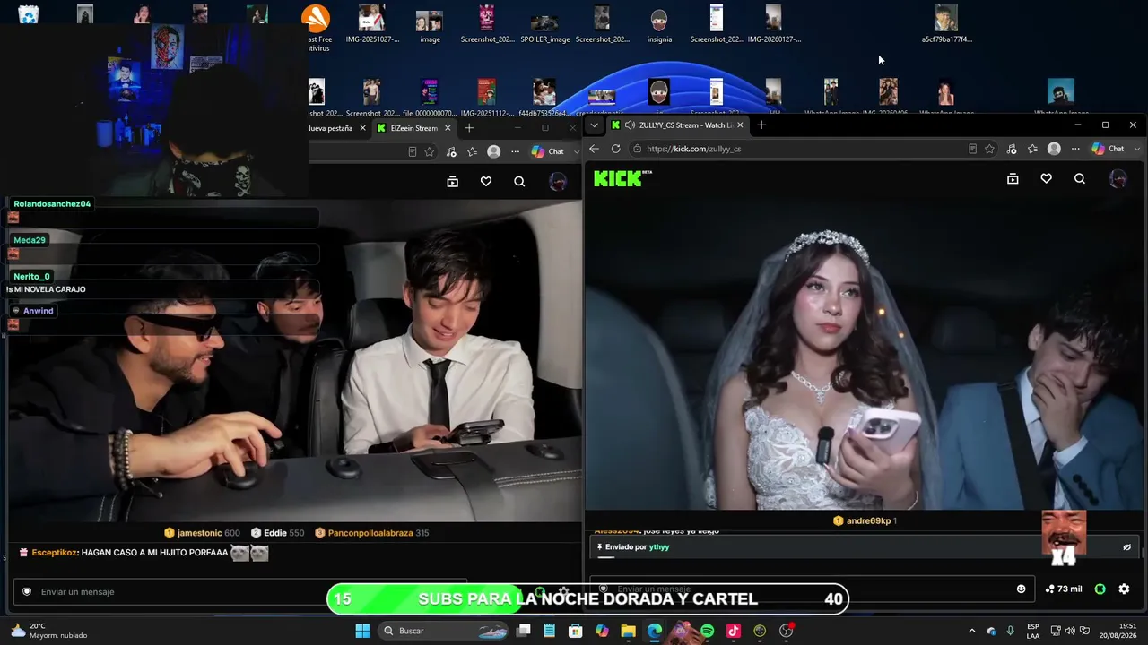Screen dimensions: 1148x645
Task: Click Esceptikoz username in pinned chat message
Action: pos(54,553)
